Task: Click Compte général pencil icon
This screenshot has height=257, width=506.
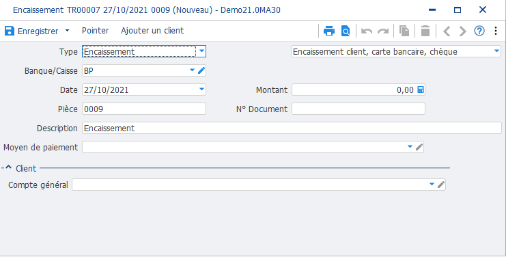Action: (441, 185)
